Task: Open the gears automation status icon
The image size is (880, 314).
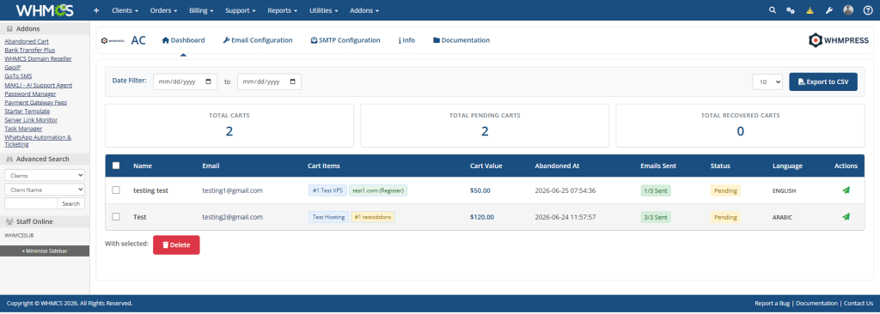Action: (x=791, y=10)
